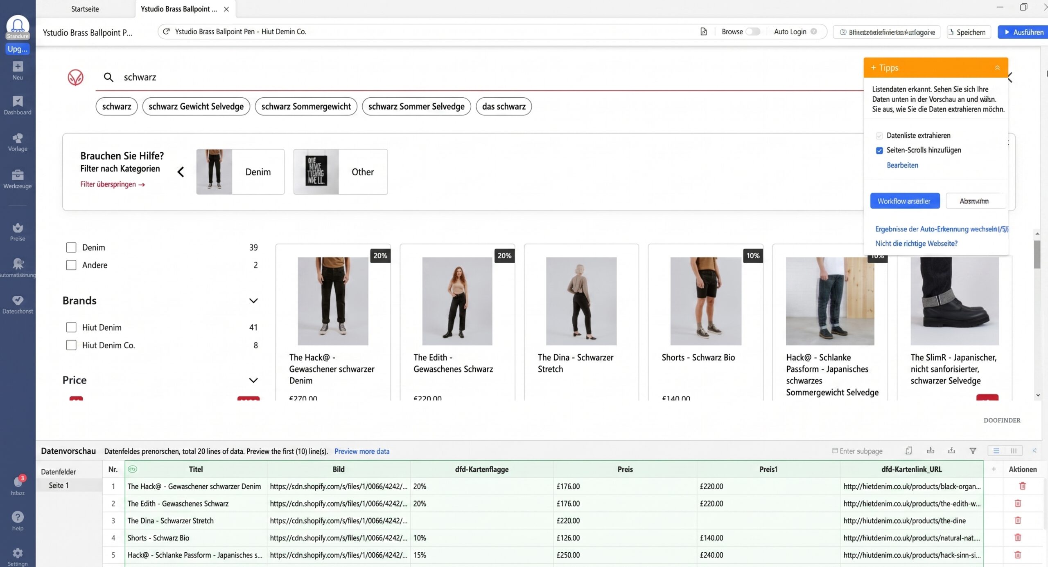
Task: Collapse the Brands filter section
Action: pyautogui.click(x=253, y=300)
